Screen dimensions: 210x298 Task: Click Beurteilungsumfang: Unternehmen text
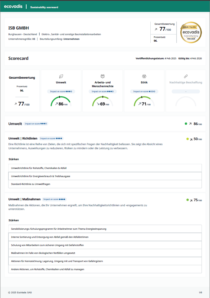pos(59,39)
